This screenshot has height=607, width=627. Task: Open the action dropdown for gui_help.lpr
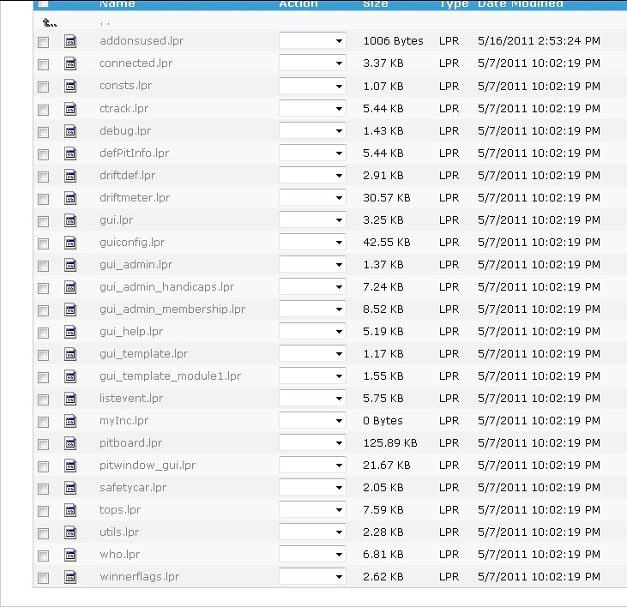point(312,332)
